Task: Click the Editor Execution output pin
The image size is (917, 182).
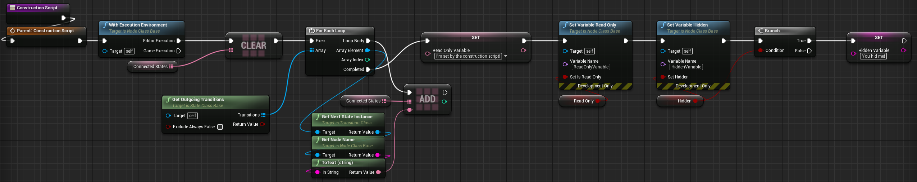Action: point(179,41)
